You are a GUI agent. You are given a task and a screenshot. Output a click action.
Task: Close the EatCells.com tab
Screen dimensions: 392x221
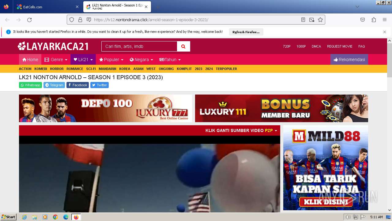[77, 7]
